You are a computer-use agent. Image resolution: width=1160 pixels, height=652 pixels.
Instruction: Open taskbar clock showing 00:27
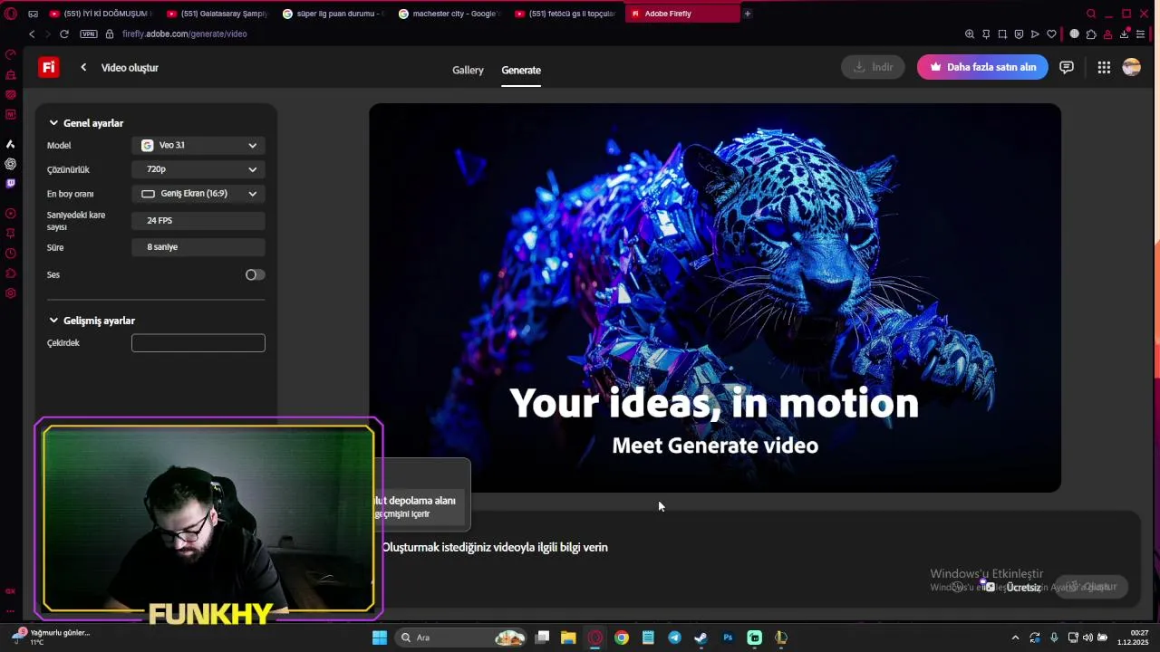tap(1134, 638)
